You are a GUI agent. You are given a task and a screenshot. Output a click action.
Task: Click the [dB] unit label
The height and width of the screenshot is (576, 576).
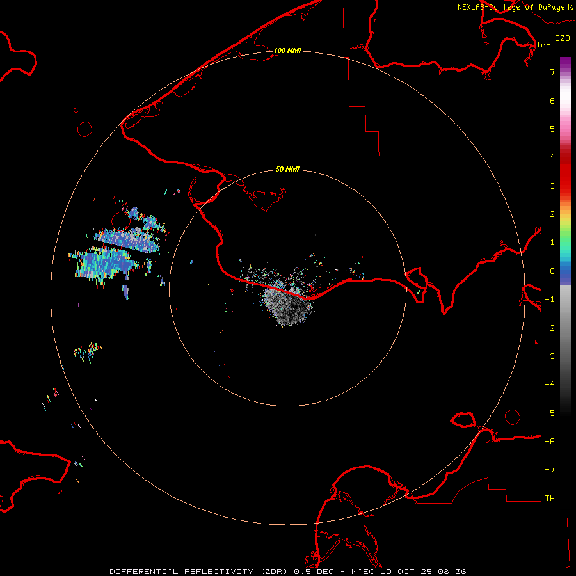coord(546,44)
